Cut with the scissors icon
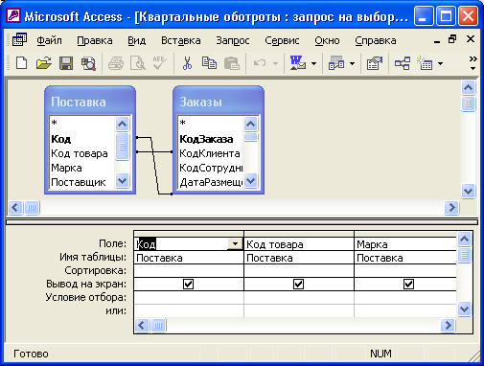 pyautogui.click(x=187, y=63)
